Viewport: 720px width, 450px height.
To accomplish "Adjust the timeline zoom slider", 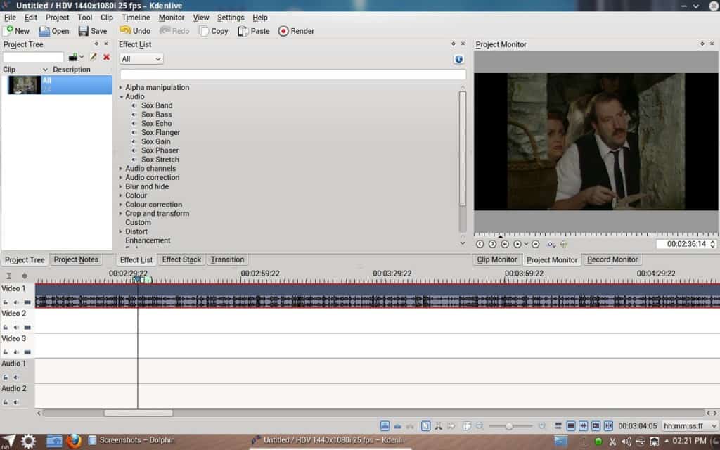I will pyautogui.click(x=508, y=426).
